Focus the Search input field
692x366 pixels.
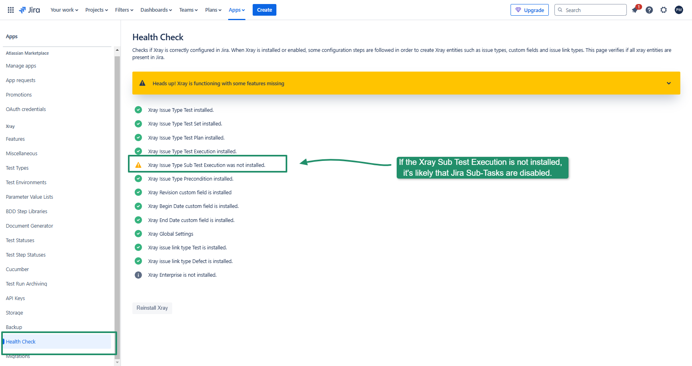coord(590,10)
